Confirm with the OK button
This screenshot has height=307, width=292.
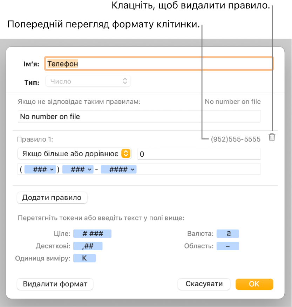(254, 284)
